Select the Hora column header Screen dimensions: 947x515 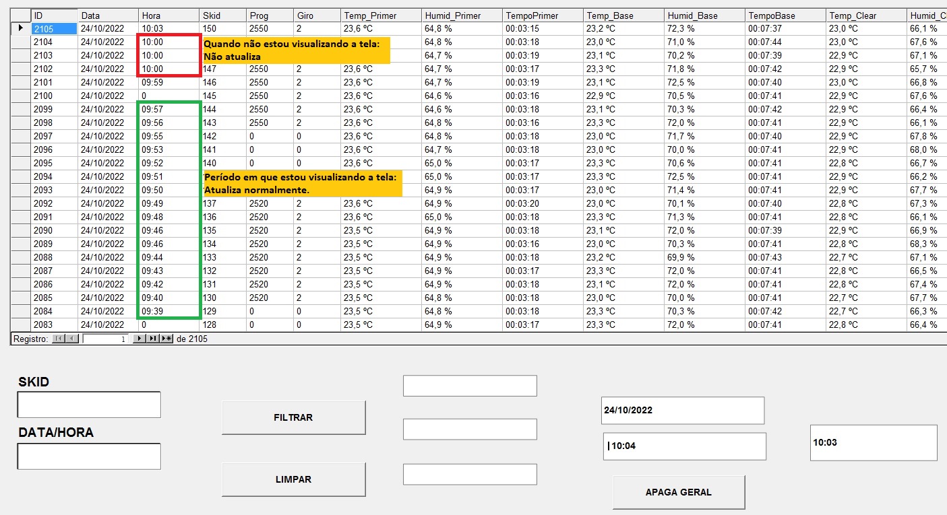(x=169, y=15)
